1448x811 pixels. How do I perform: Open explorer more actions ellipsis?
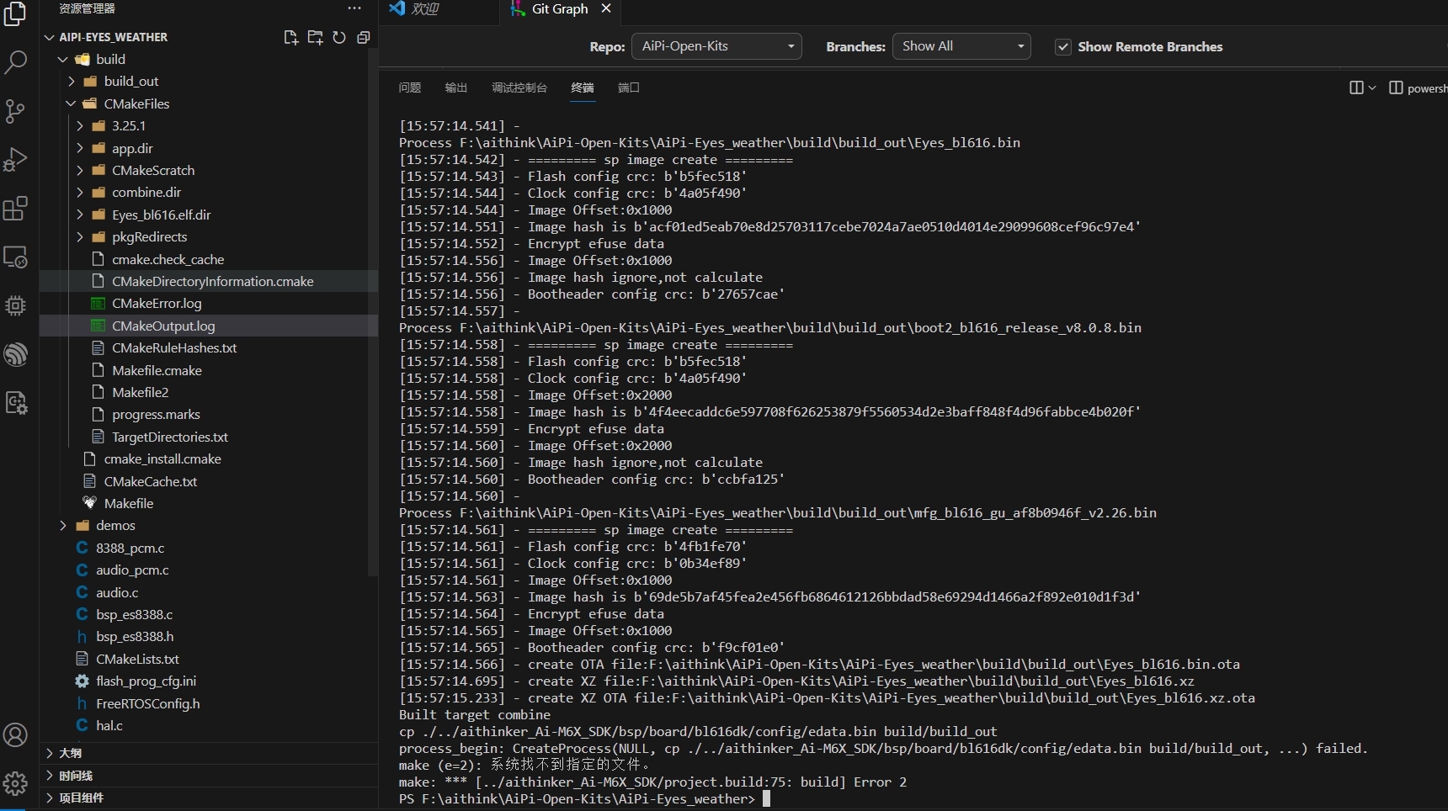(x=354, y=8)
